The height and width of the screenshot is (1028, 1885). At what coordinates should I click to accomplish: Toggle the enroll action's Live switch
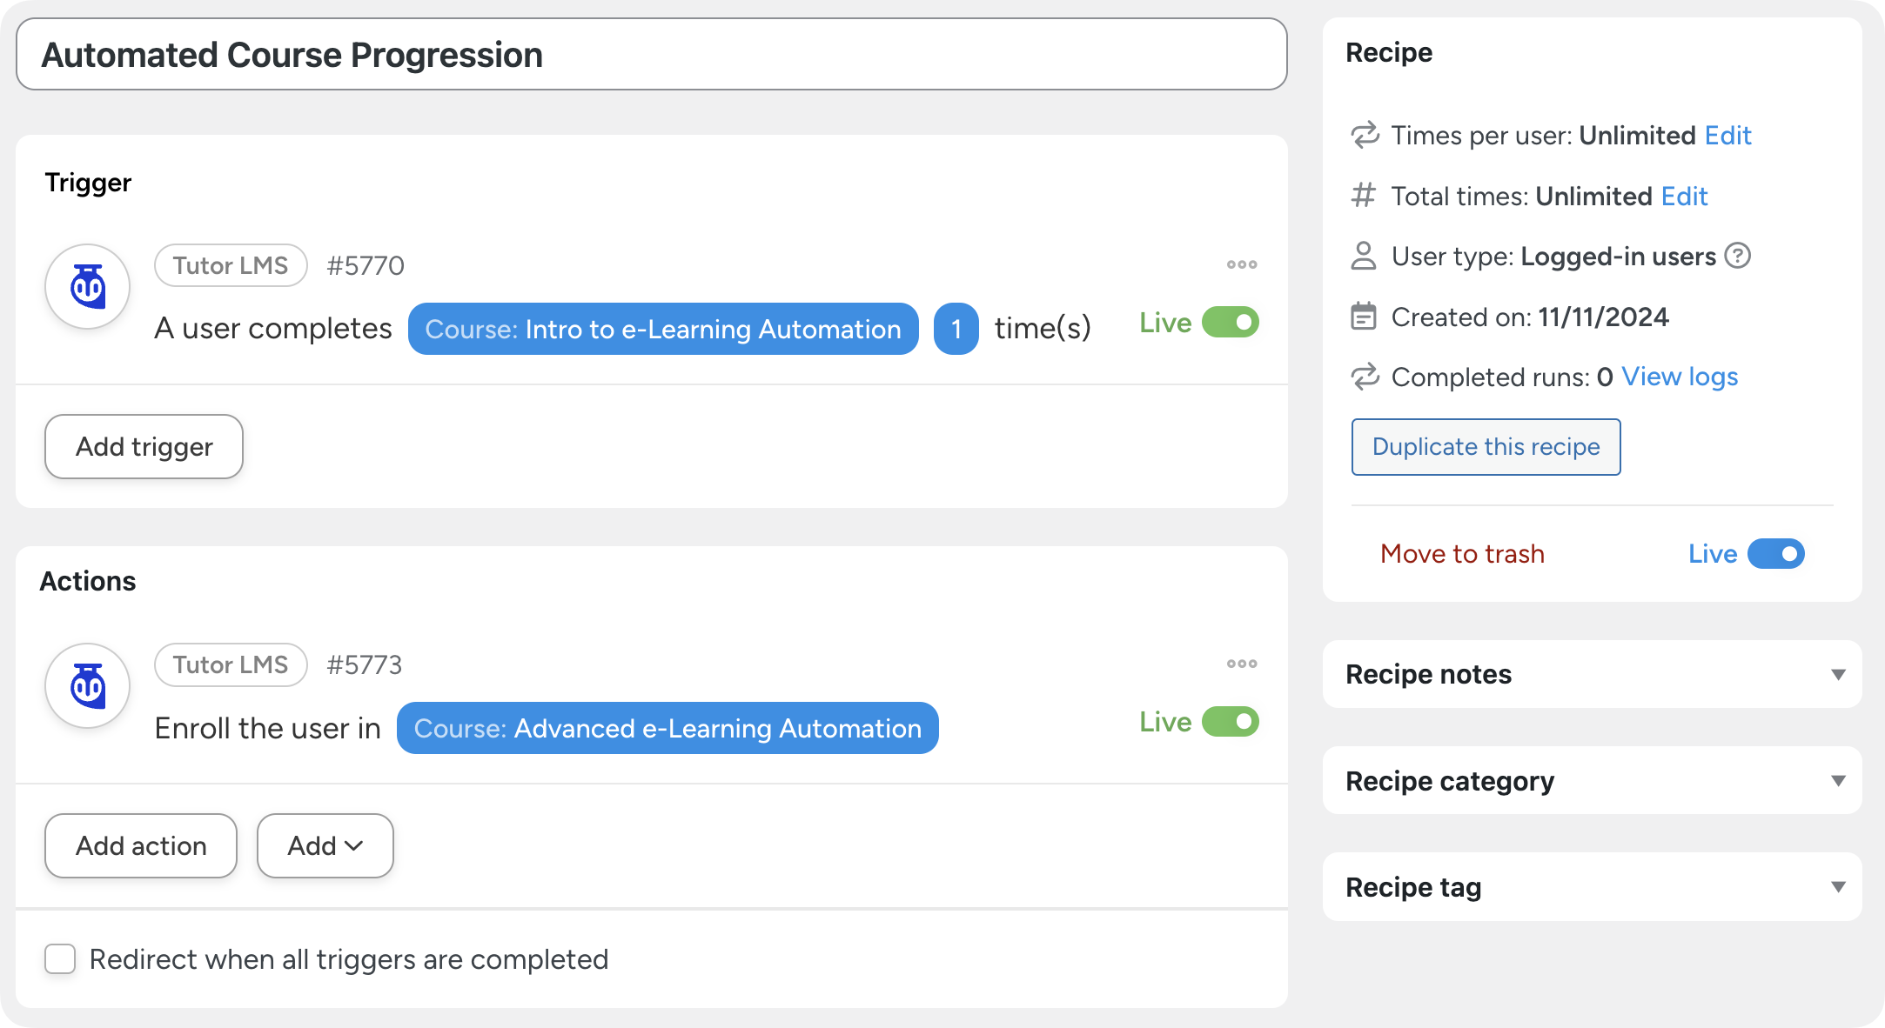(x=1230, y=722)
